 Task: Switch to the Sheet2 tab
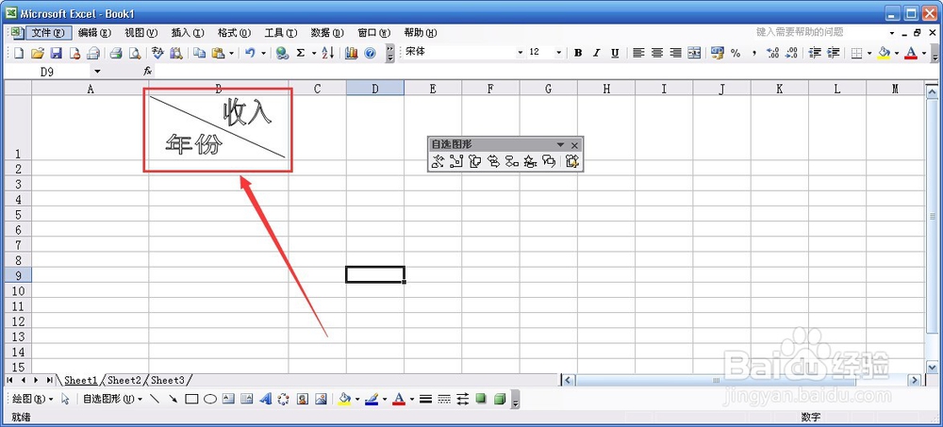(124, 380)
